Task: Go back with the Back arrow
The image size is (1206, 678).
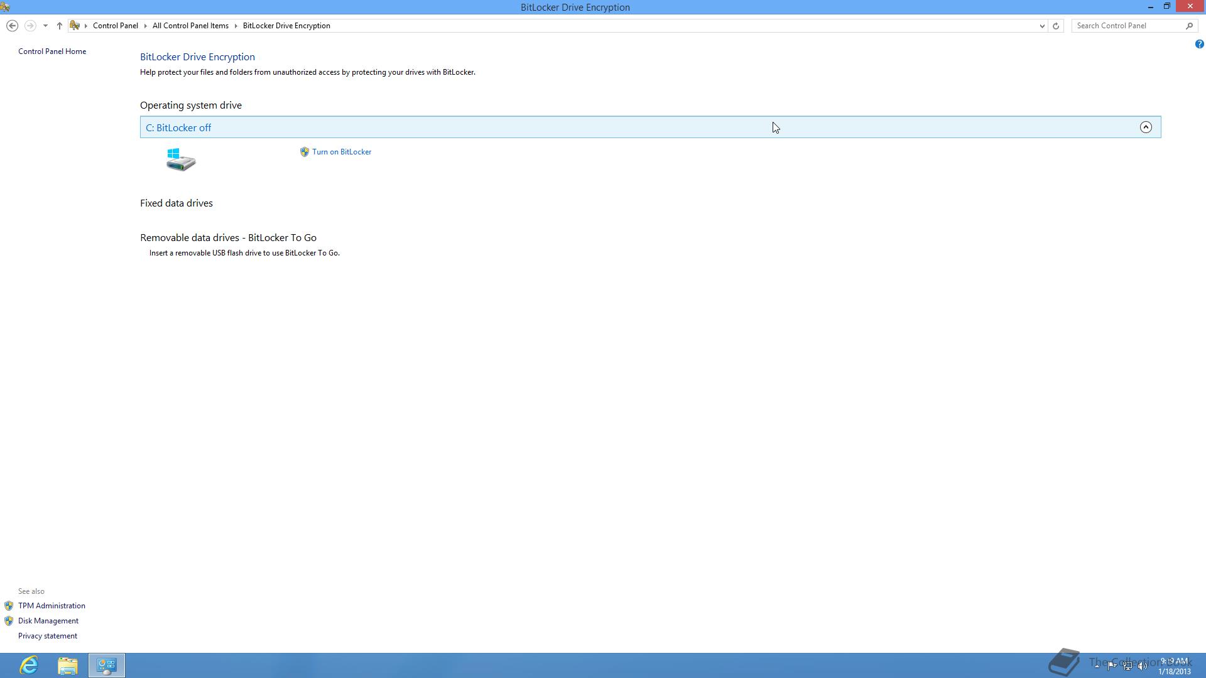Action: coord(12,26)
